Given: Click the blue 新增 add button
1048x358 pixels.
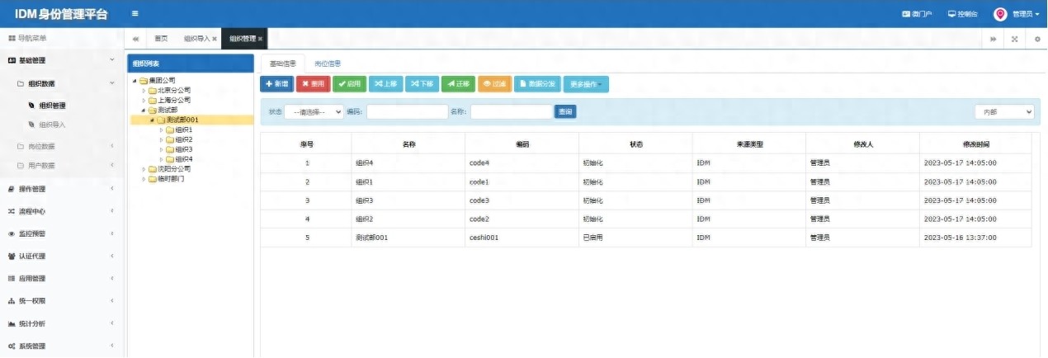Looking at the screenshot, I should (276, 84).
